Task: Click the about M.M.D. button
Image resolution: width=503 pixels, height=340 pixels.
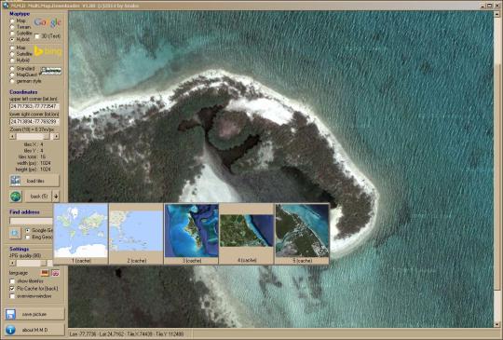Action: pyautogui.click(x=34, y=330)
